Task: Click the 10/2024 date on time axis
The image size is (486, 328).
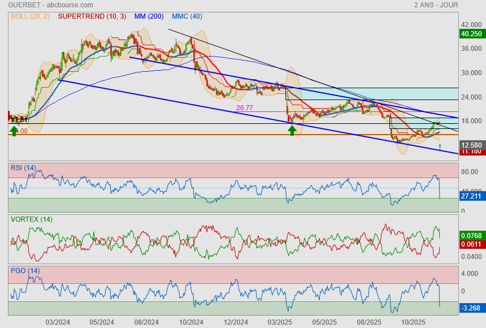Action: point(191,322)
